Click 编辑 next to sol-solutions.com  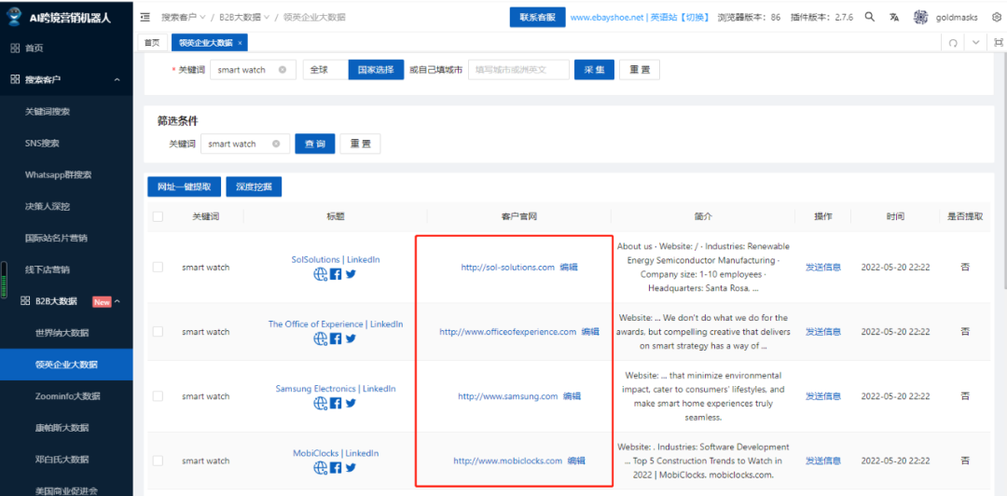569,268
